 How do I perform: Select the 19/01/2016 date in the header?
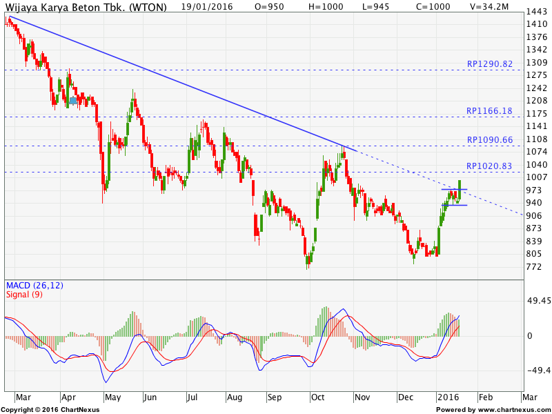click(x=207, y=6)
